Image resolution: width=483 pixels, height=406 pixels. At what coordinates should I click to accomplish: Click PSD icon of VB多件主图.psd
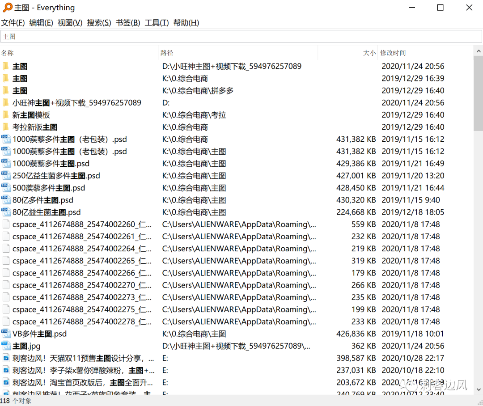tap(6, 334)
